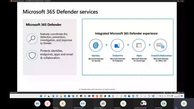This screenshot has height=109, width=194.
Task: Open Task View on the taskbar
Action: point(49,96)
